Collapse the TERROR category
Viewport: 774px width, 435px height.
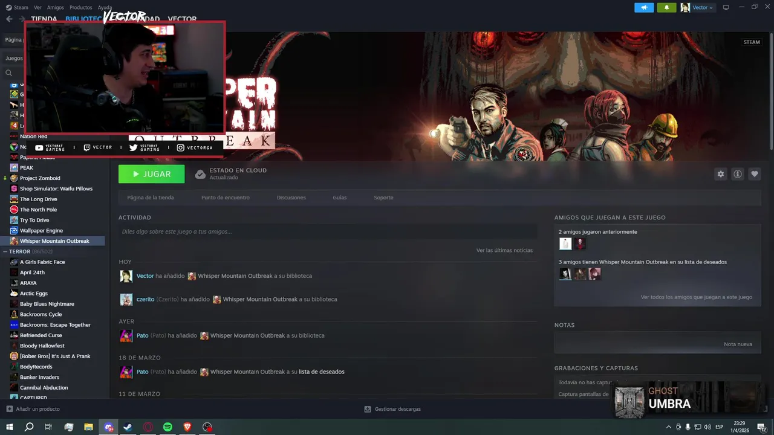click(5, 251)
